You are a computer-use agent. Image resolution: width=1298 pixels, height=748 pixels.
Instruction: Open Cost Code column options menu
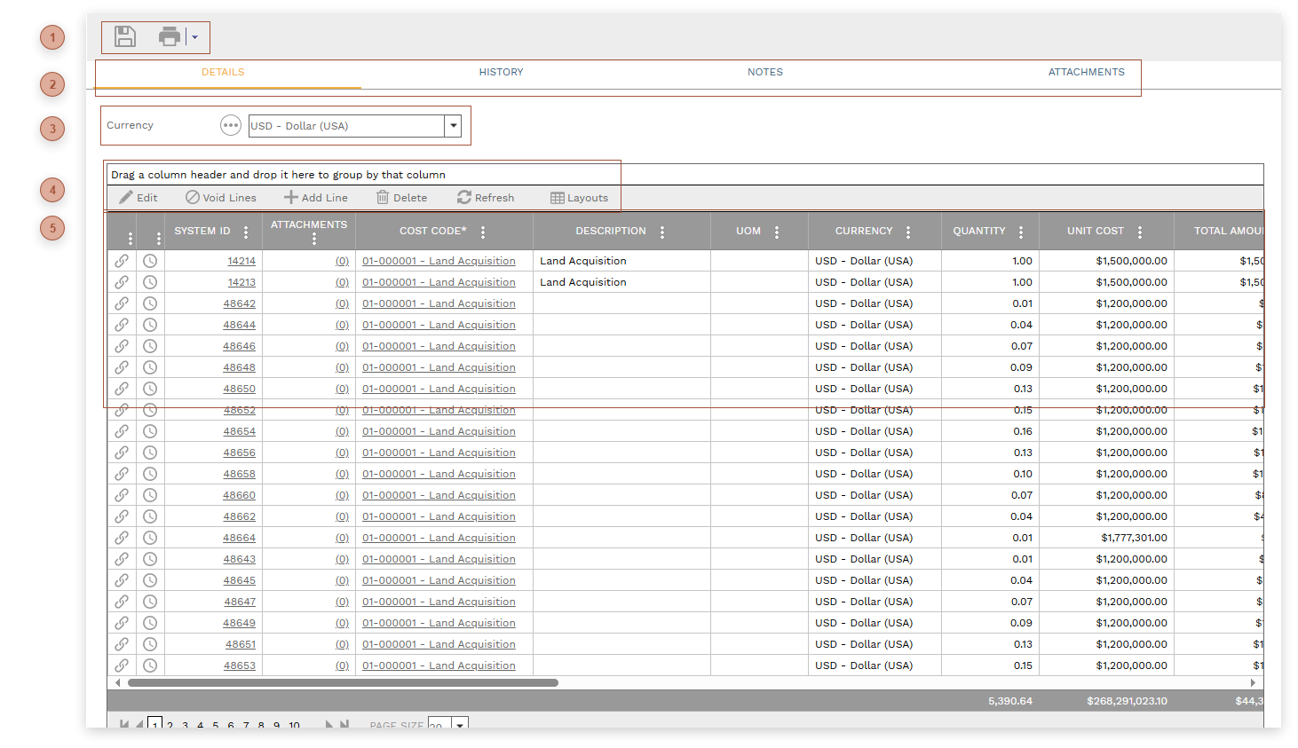point(483,232)
